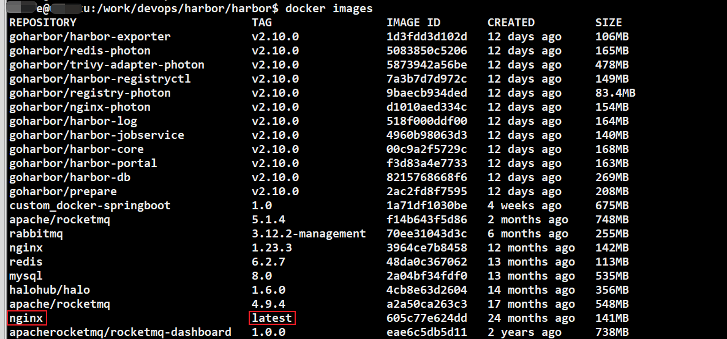Select the tag 3.12.2-management

(x=309, y=234)
